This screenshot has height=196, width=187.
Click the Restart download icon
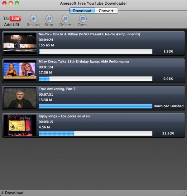[x=33, y=19]
